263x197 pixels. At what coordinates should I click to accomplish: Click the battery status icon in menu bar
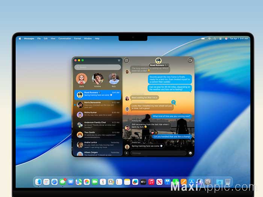coord(203,39)
